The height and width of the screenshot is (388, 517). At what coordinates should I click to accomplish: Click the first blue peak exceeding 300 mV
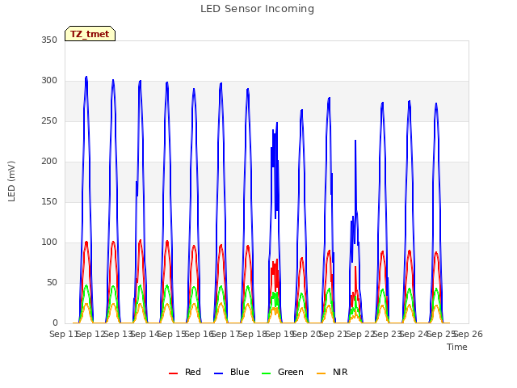click(86, 77)
